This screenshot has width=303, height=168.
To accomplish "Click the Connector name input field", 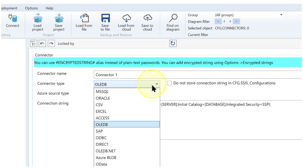I will [x=198, y=75].
